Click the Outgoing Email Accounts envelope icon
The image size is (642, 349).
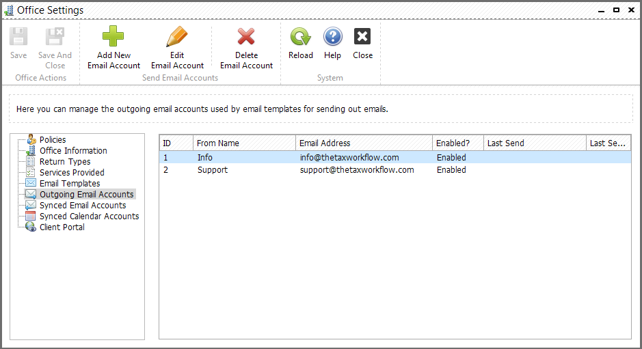coord(31,194)
